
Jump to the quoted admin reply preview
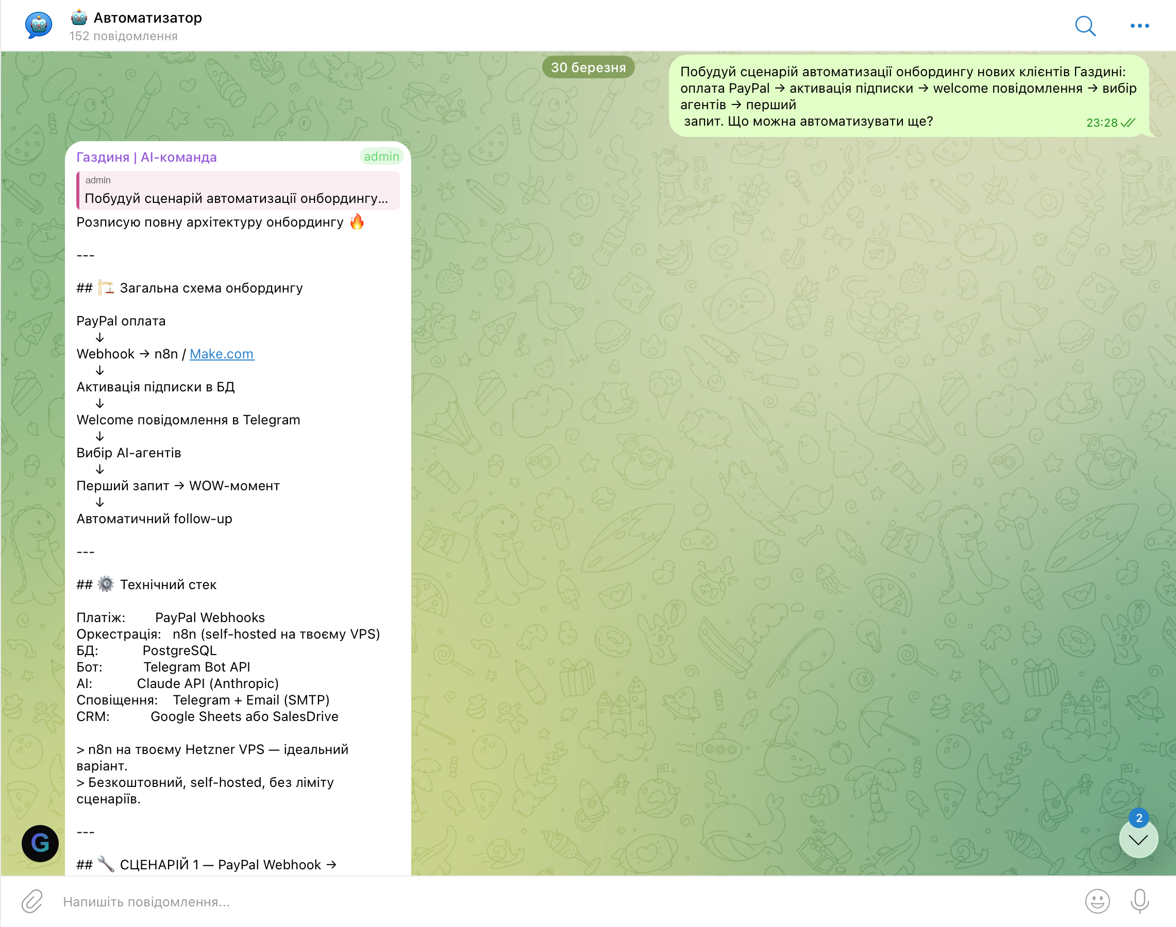238,191
